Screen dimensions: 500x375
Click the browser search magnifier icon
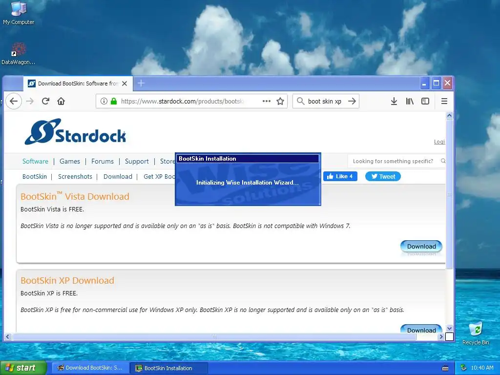click(300, 101)
